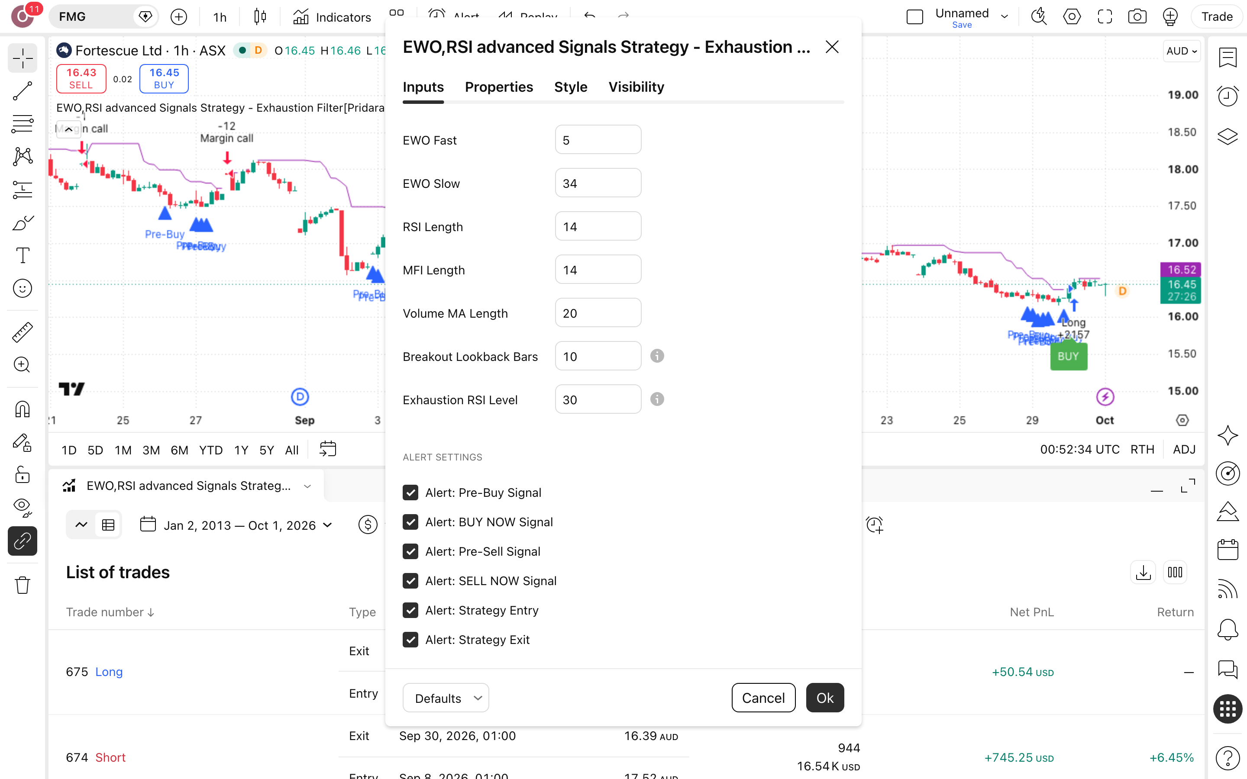
Task: Click the go to date calendar icon
Action: point(328,449)
